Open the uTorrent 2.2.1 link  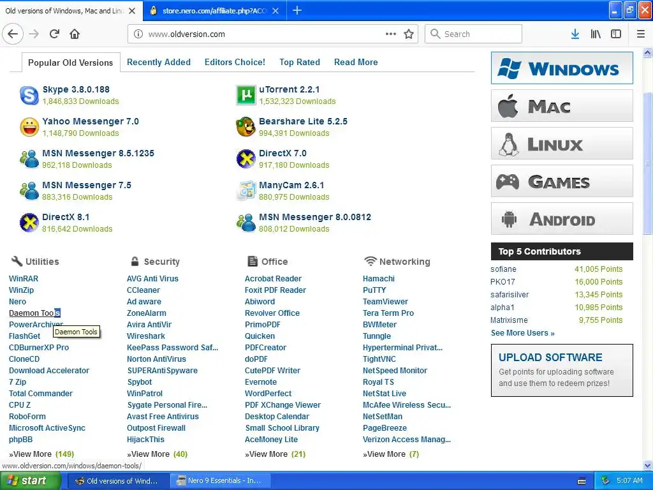pos(289,89)
